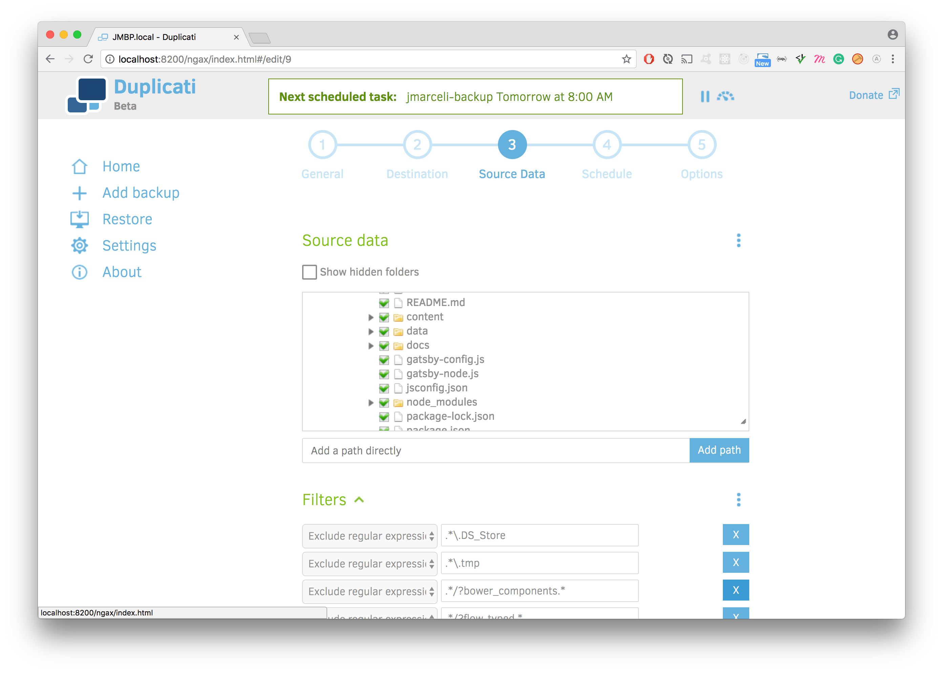Click the Grammarly green G extension
The image size is (943, 673).
(x=838, y=59)
